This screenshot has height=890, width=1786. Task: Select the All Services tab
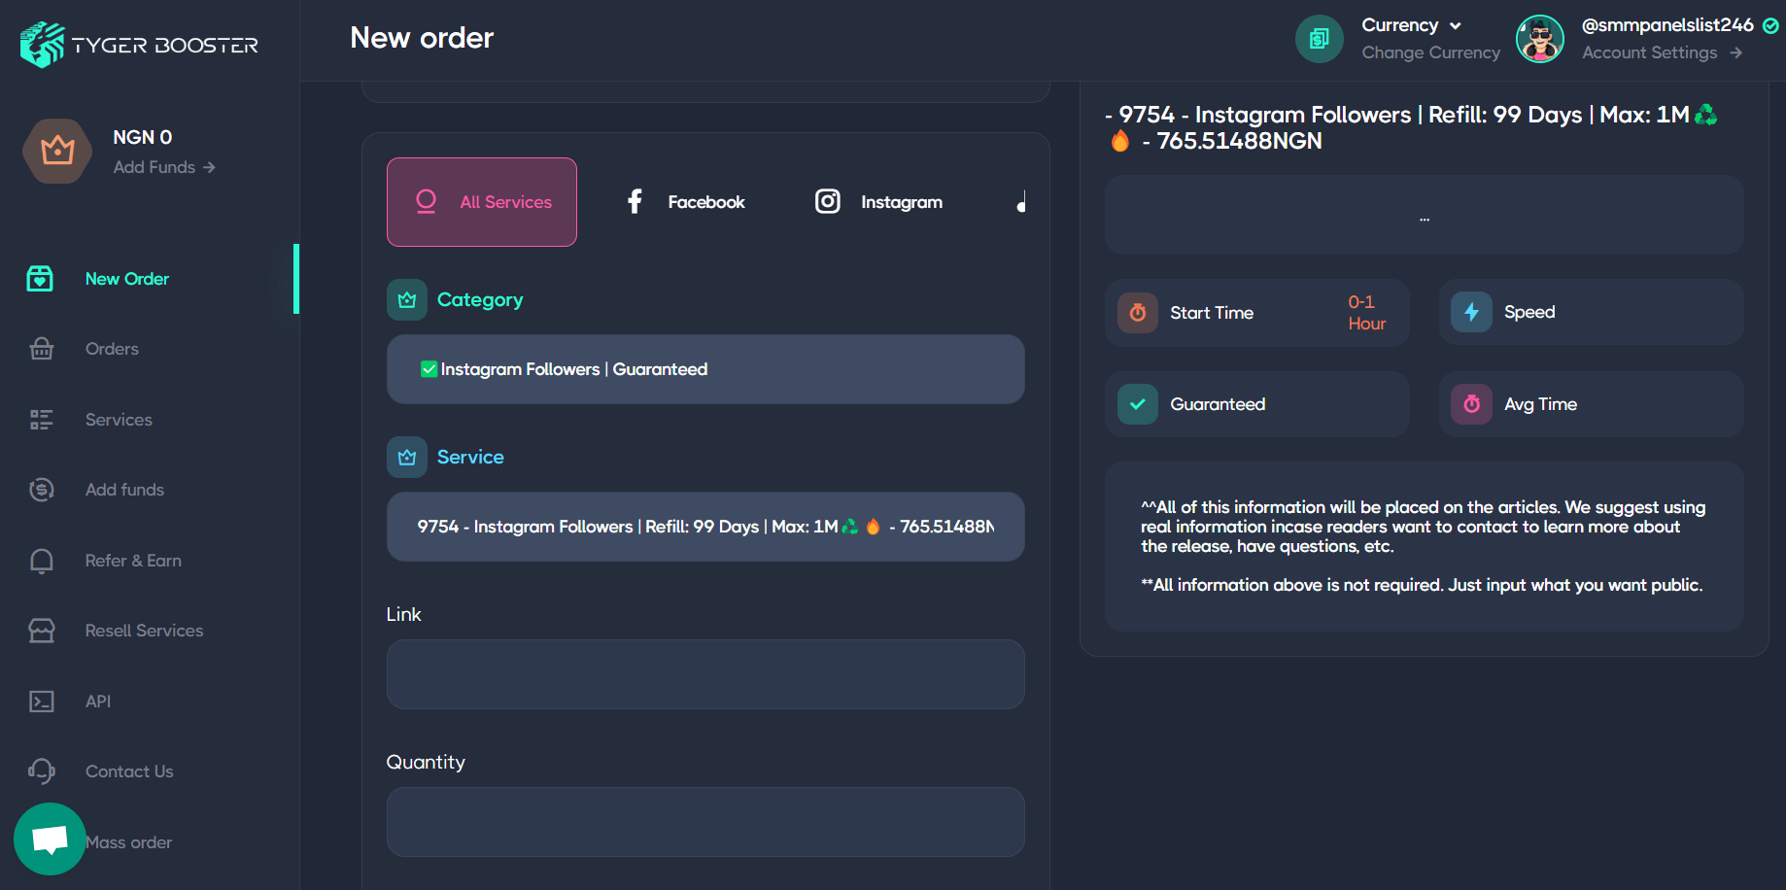coord(482,202)
